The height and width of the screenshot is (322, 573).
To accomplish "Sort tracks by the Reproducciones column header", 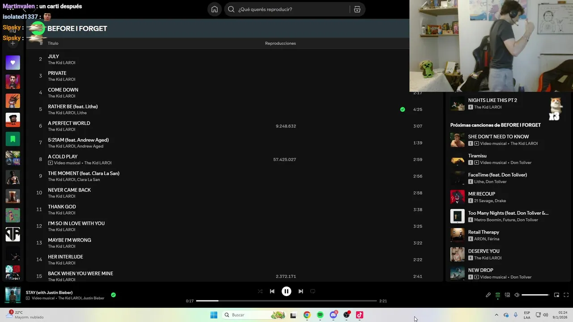I will [280, 43].
